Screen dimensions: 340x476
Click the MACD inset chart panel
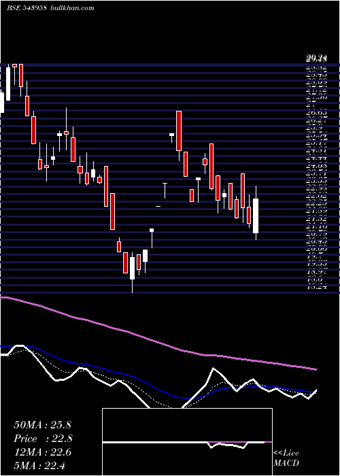[x=187, y=442]
